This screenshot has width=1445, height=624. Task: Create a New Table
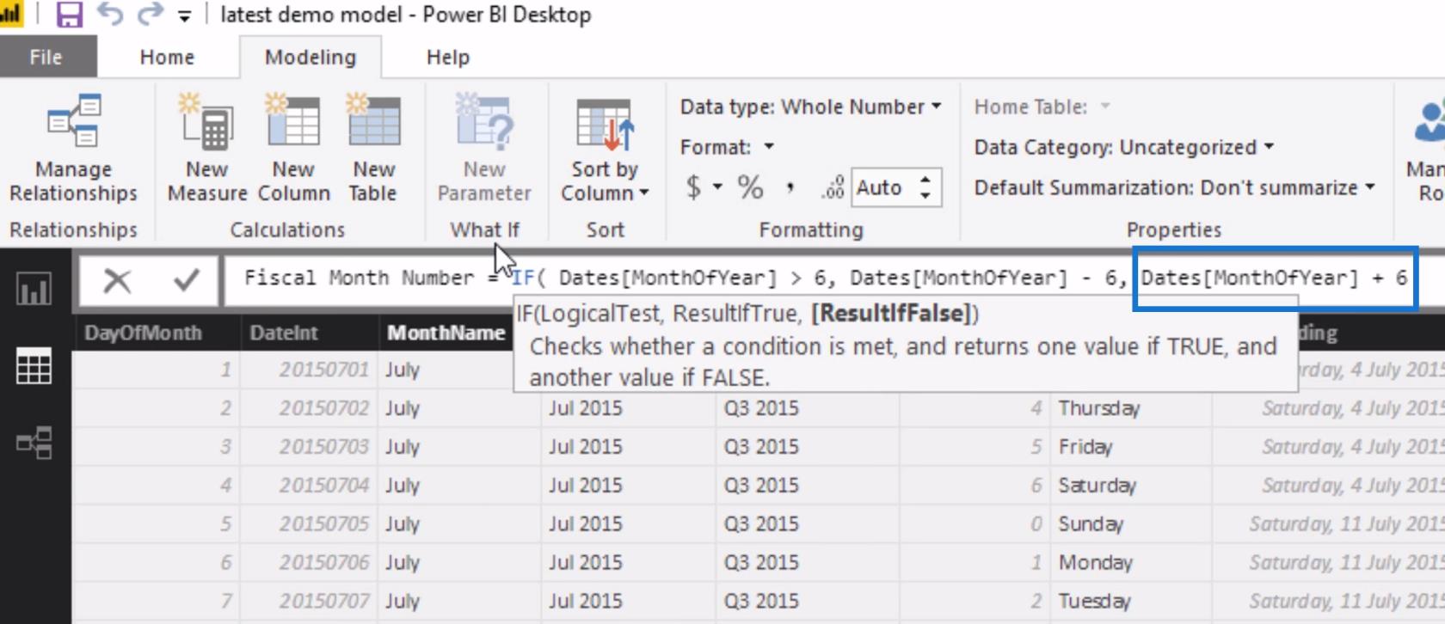(373, 148)
